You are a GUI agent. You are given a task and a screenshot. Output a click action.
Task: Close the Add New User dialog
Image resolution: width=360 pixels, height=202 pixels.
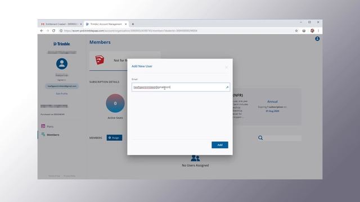[x=226, y=67]
